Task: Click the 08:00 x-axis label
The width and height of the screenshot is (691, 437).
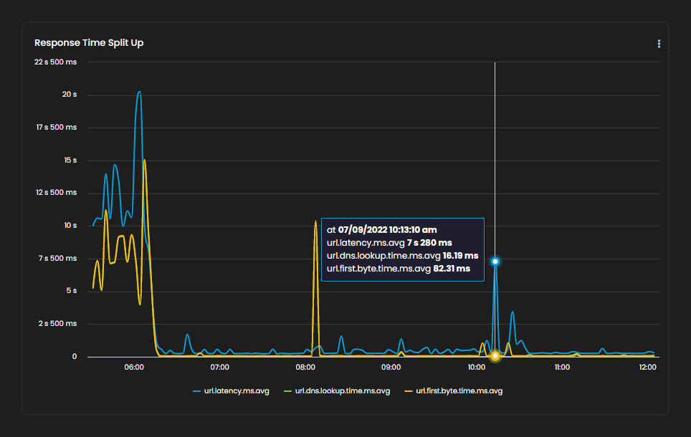Action: click(305, 367)
